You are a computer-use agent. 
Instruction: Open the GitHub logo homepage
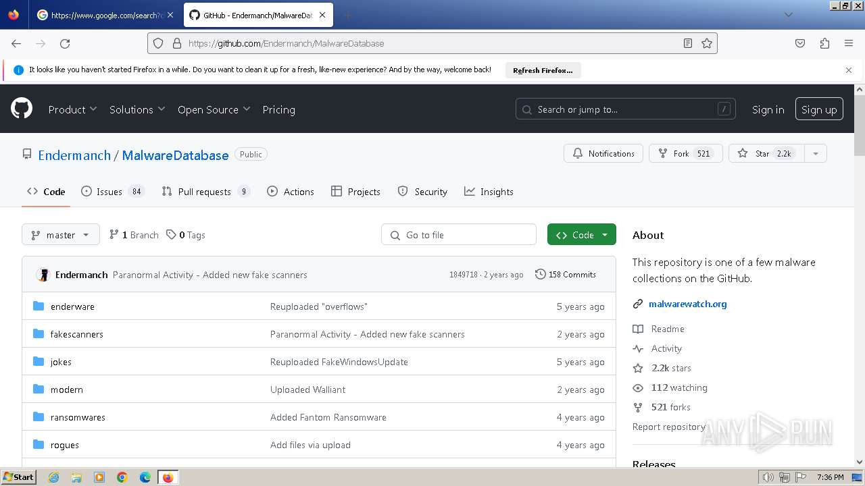[22, 109]
